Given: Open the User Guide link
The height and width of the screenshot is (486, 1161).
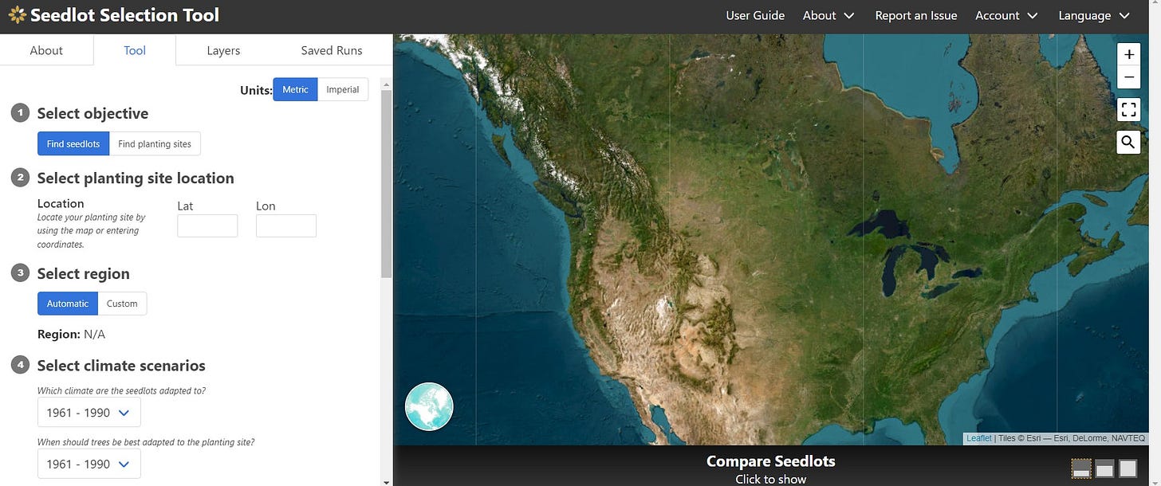Looking at the screenshot, I should [755, 15].
